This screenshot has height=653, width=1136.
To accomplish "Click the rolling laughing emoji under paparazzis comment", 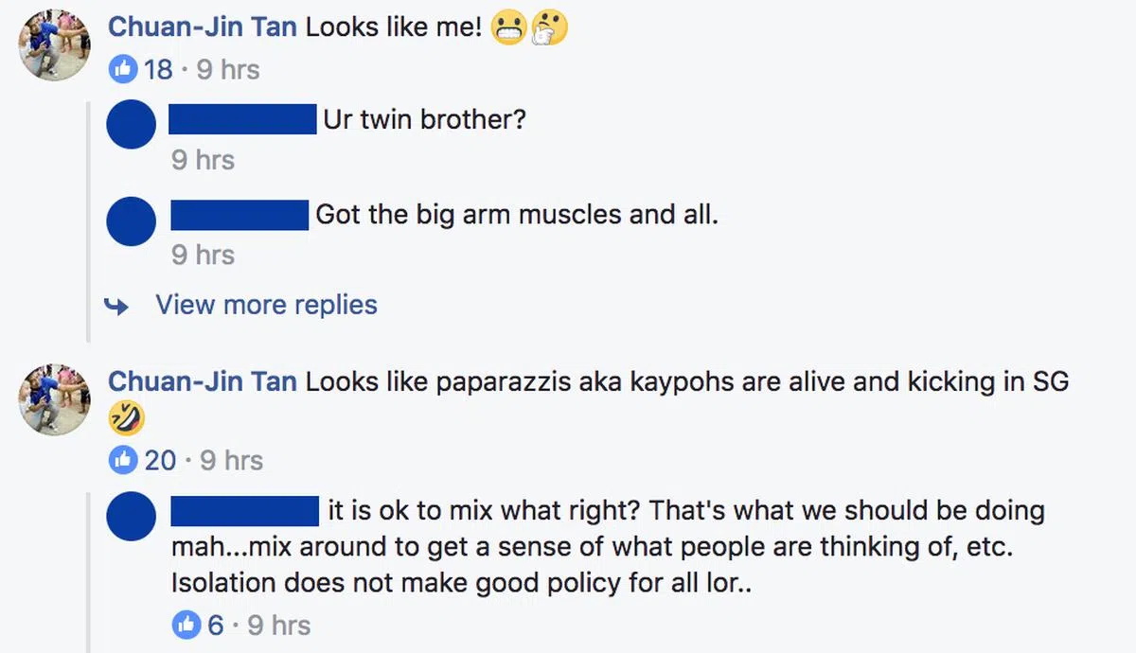I will [126, 418].
